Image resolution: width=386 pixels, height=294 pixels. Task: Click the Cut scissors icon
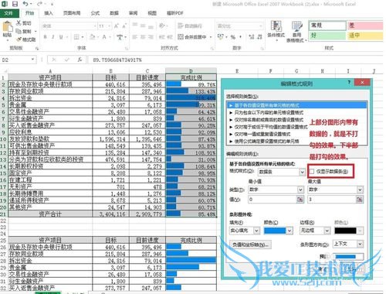(x=19, y=23)
